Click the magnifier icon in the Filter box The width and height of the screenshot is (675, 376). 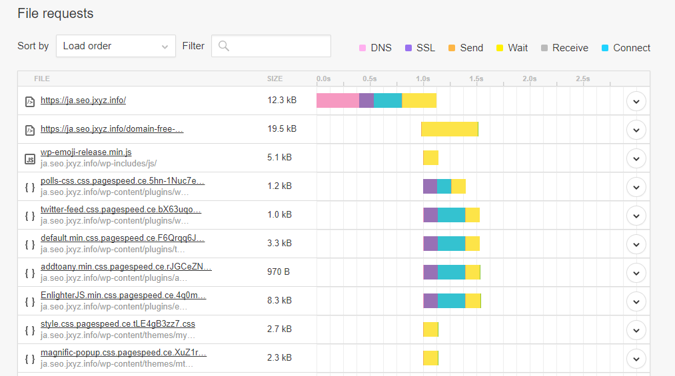(x=224, y=46)
